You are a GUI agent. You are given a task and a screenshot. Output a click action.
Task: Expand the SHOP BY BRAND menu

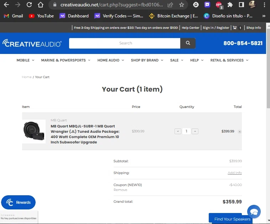tap(147, 60)
